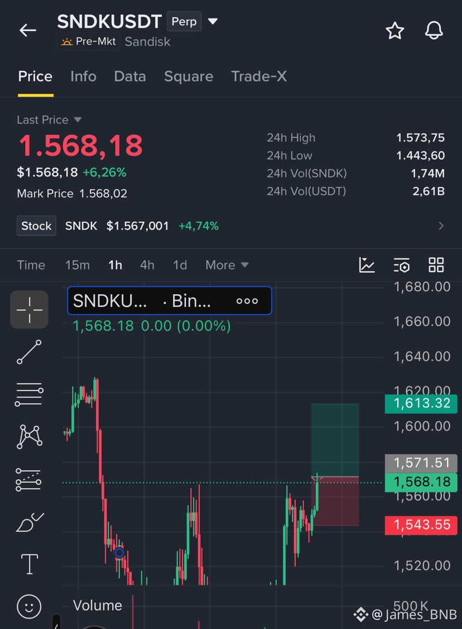Click the blue circle marker on chart
The width and height of the screenshot is (462, 629).
click(x=119, y=553)
